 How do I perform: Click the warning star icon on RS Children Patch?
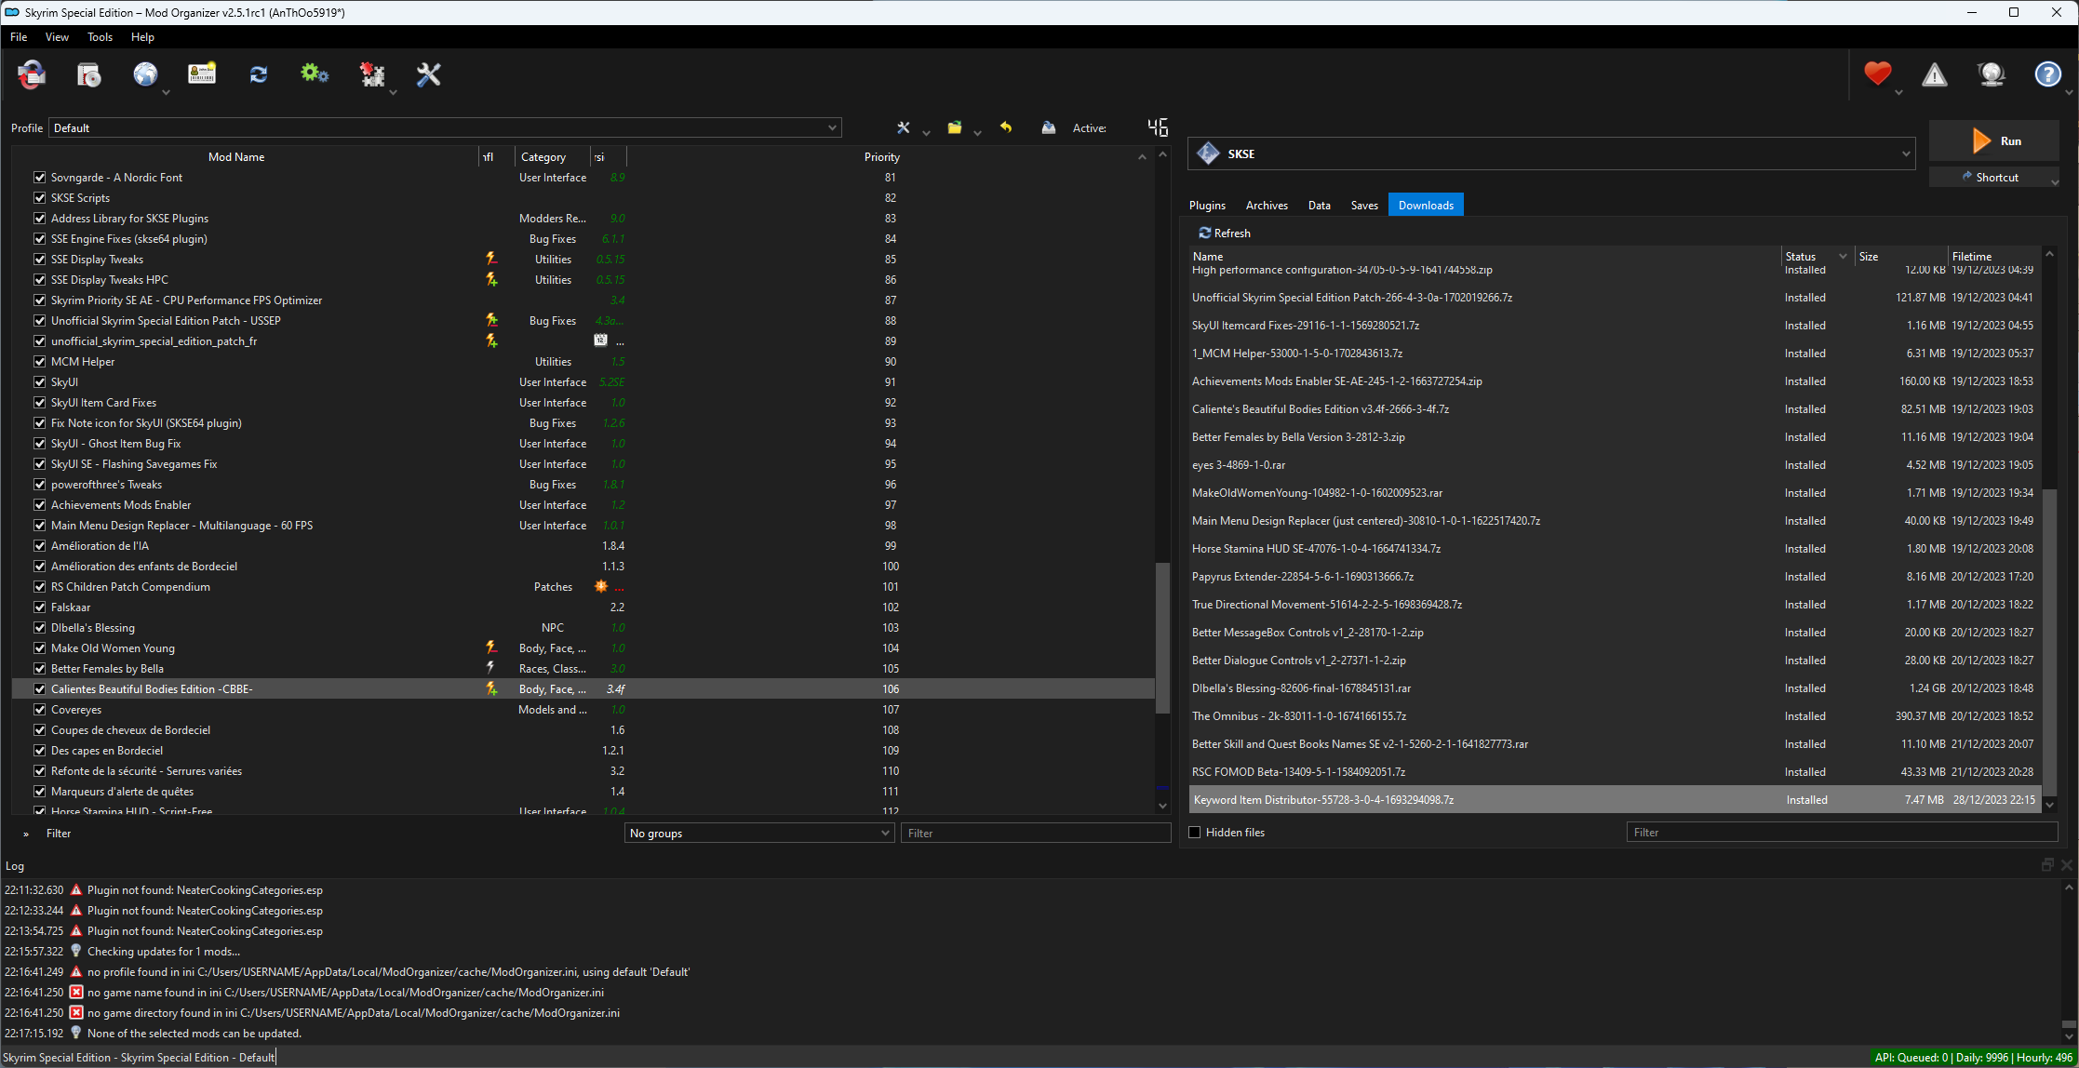coord(600,586)
